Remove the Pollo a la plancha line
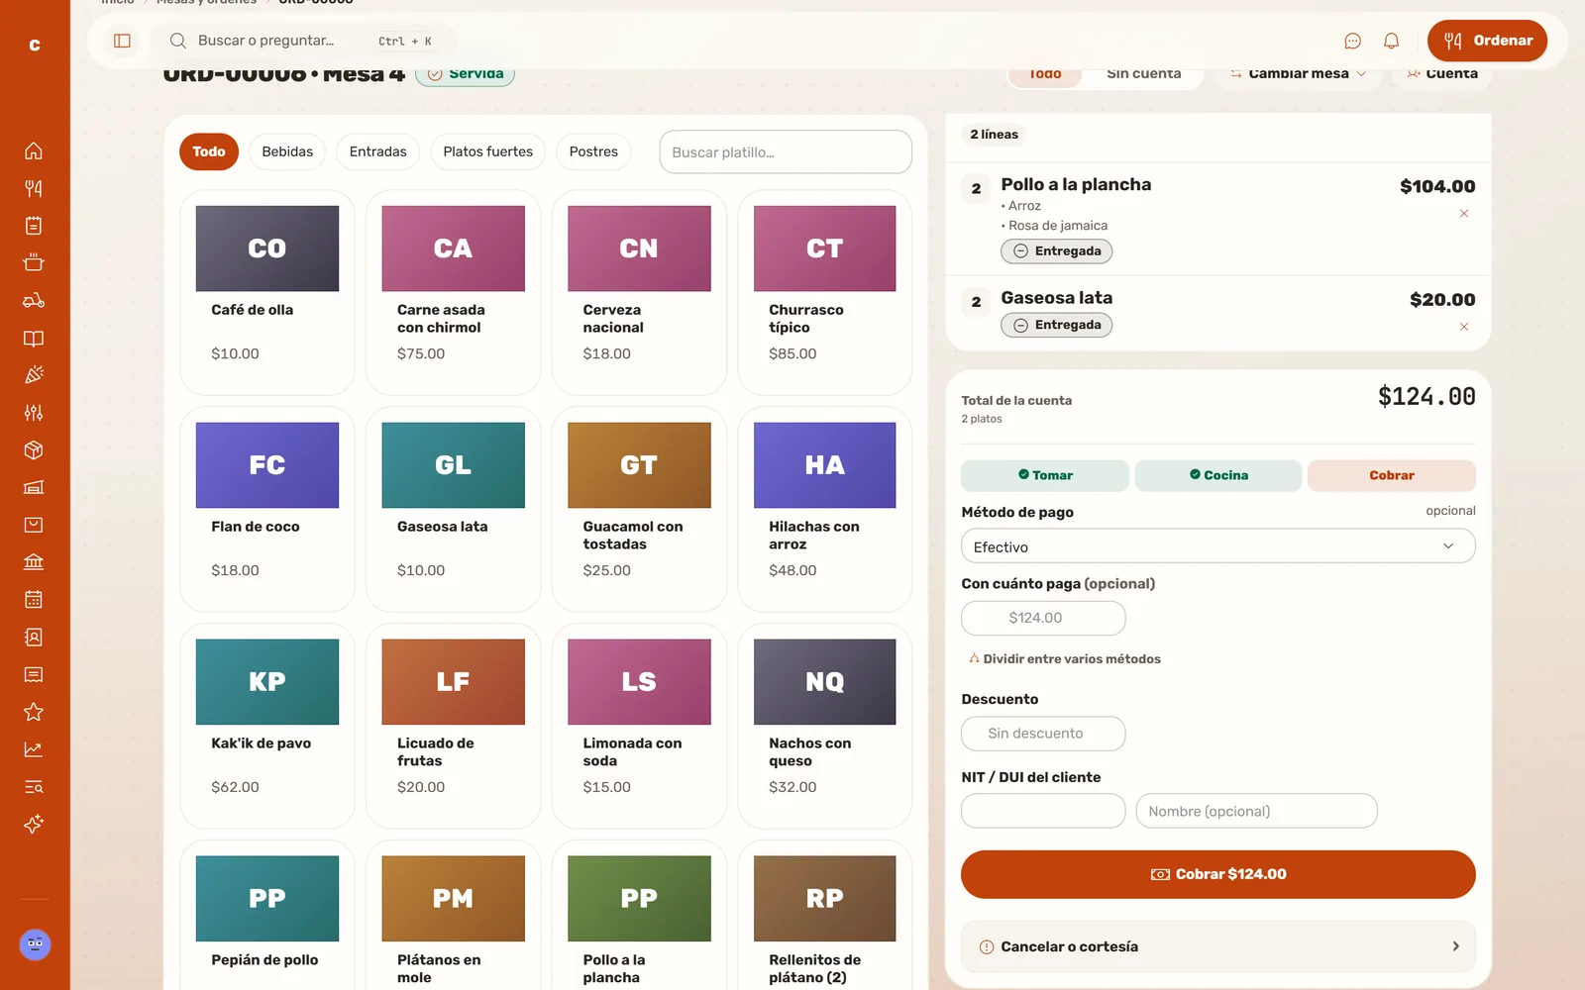This screenshot has width=1585, height=990. [1463, 214]
